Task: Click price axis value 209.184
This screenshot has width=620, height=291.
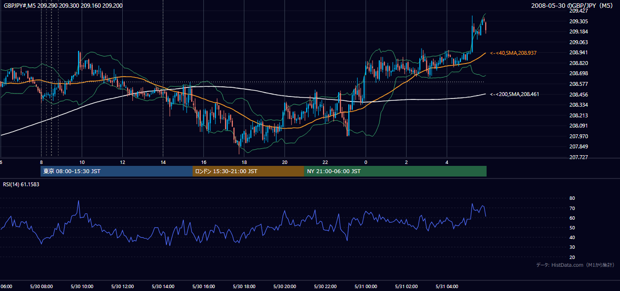Action: pos(578,32)
